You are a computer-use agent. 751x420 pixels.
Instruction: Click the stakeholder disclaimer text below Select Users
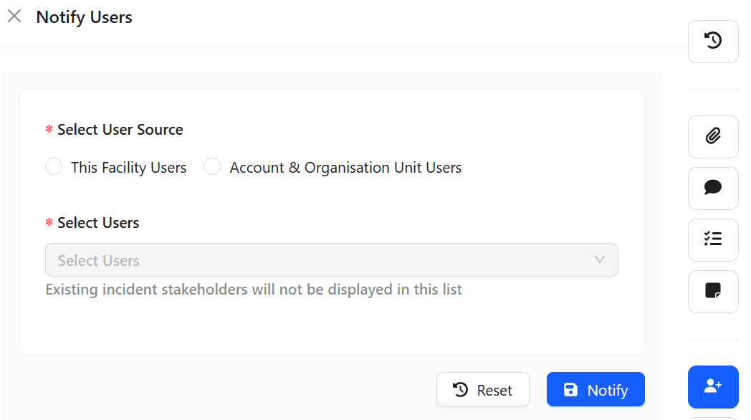point(254,290)
